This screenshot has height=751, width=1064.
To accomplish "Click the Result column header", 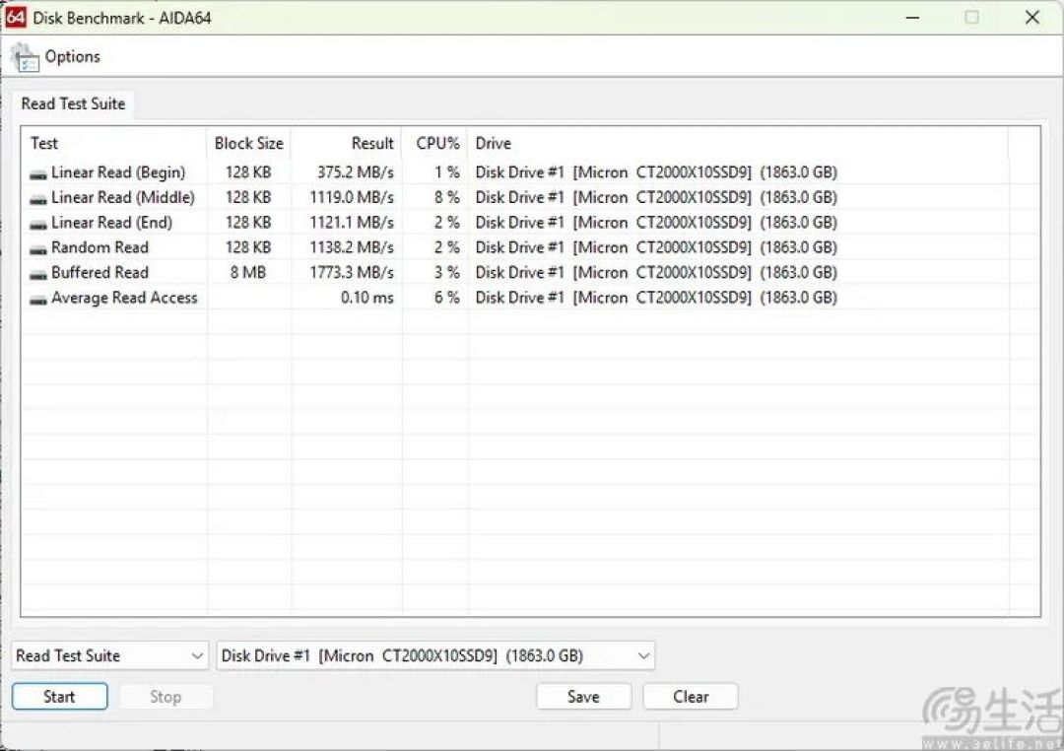I will click(x=371, y=143).
